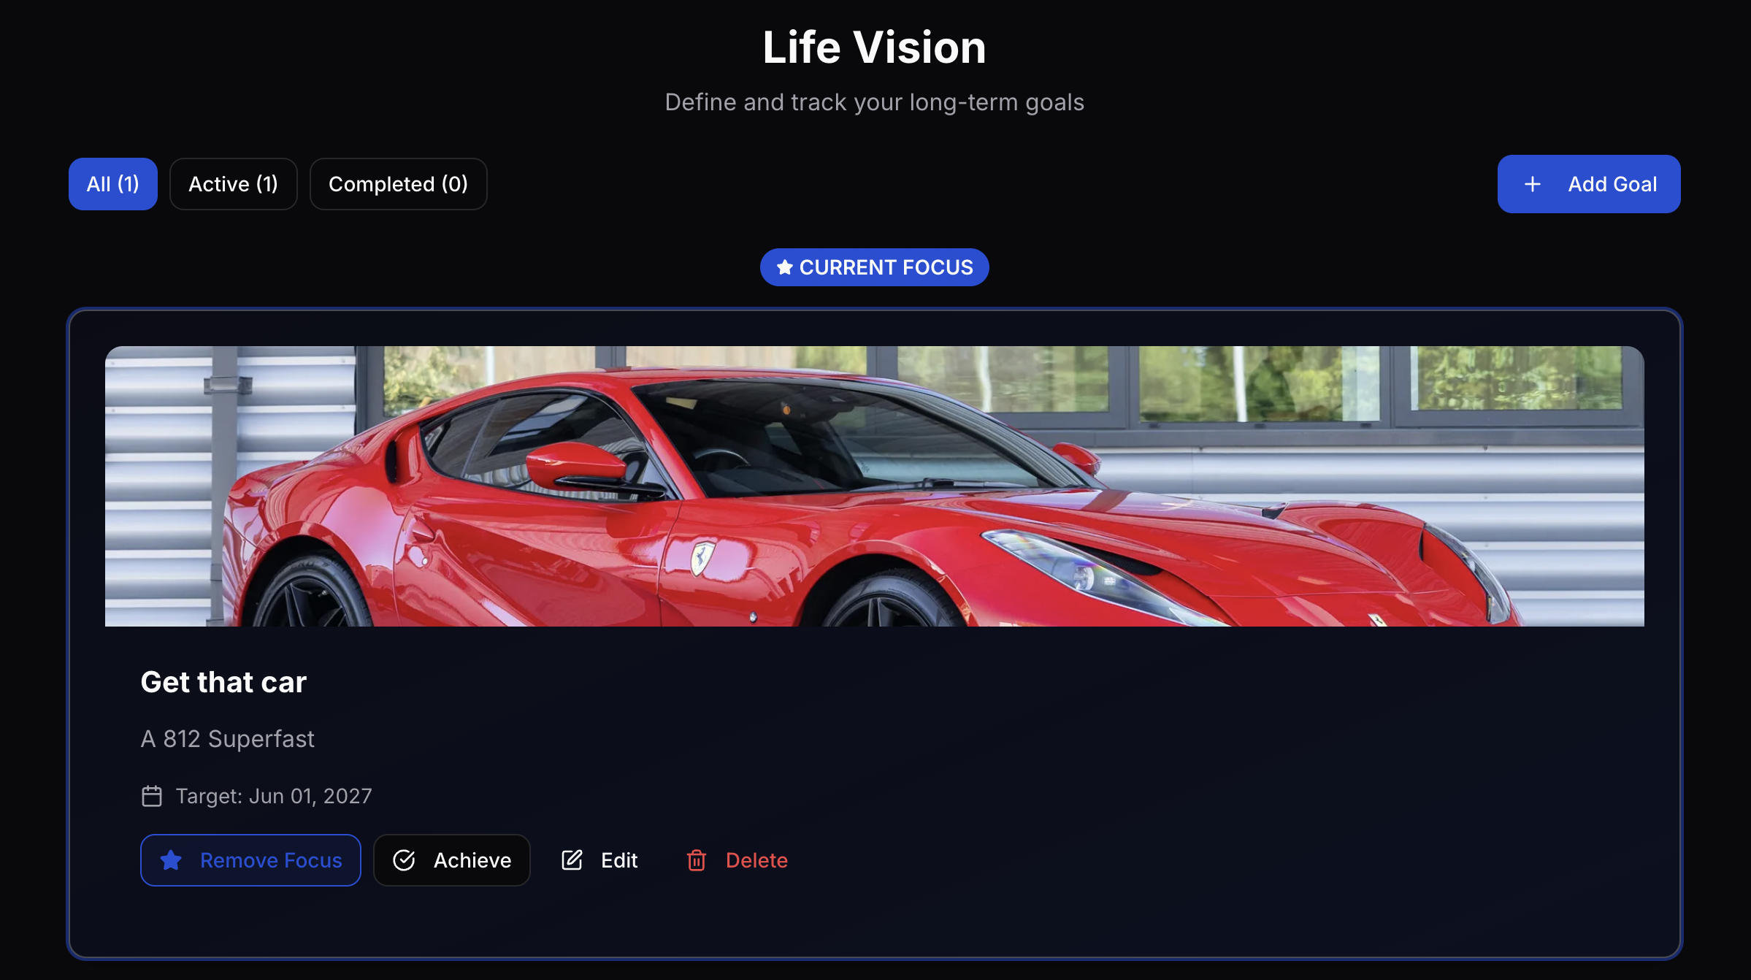The width and height of the screenshot is (1751, 980).
Task: Click the Target: Jun 01, 2027 date
Action: (x=274, y=796)
